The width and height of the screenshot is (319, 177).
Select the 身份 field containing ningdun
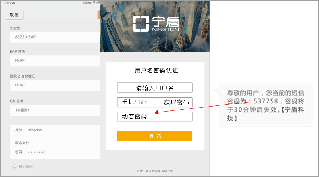(55, 130)
